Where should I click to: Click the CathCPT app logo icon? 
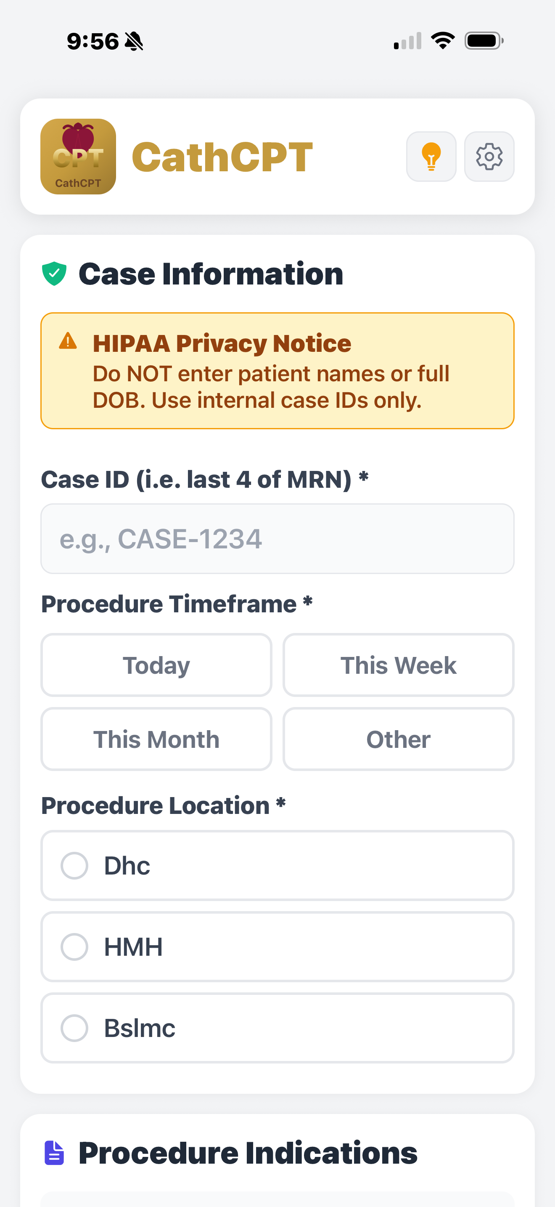(x=78, y=157)
